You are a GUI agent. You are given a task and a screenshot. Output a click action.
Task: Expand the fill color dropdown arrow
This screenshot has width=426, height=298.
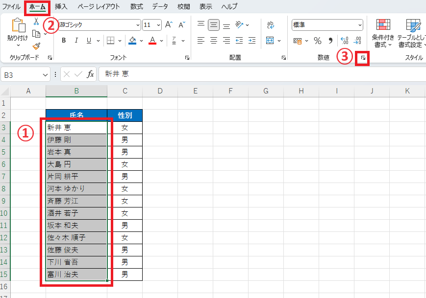141,41
